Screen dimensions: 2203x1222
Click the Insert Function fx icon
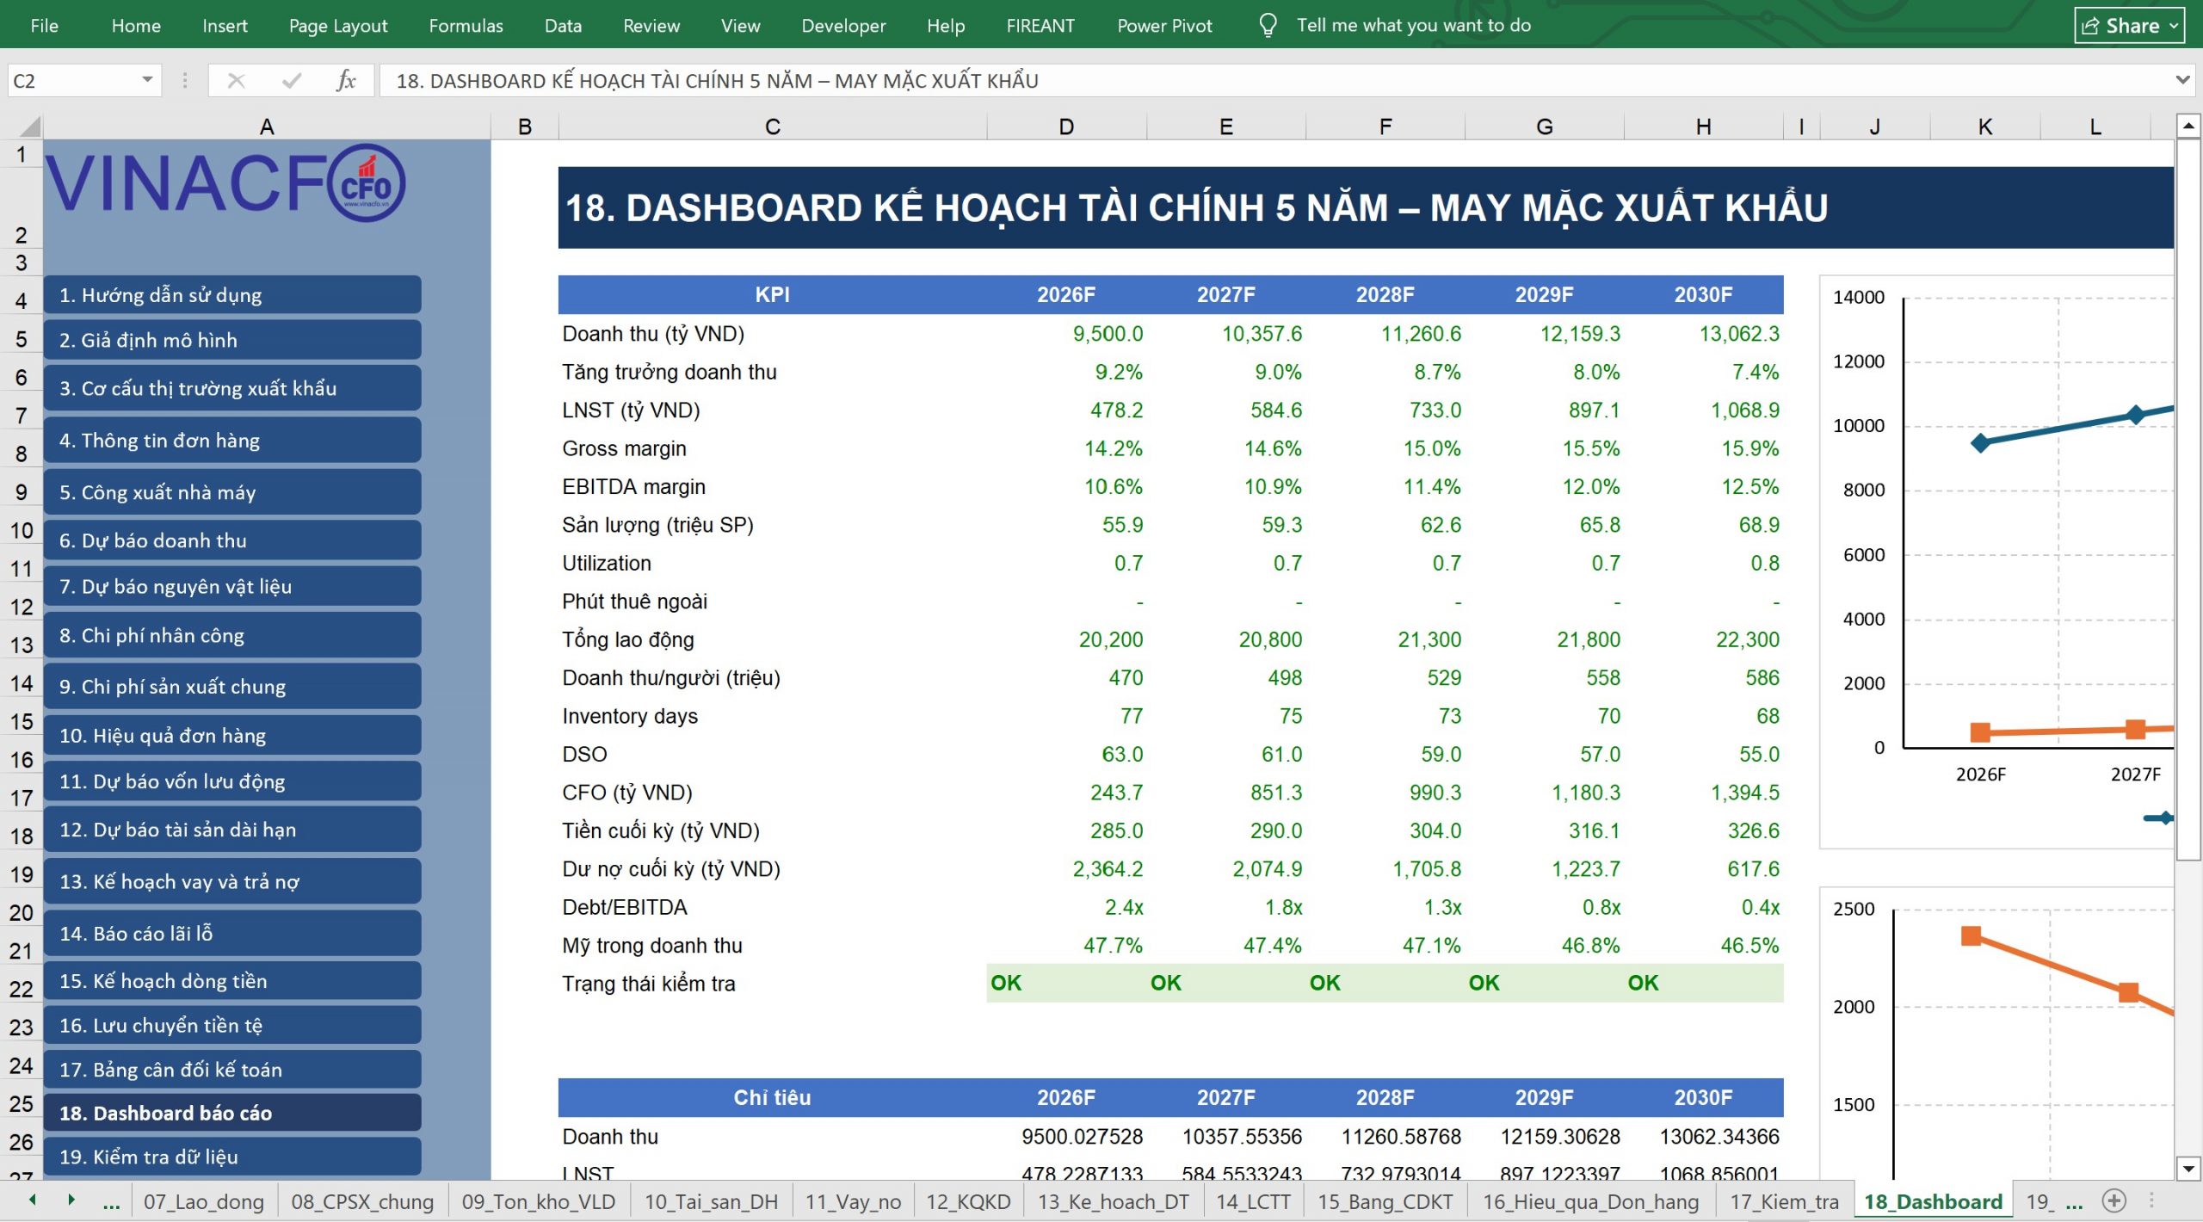(x=345, y=80)
